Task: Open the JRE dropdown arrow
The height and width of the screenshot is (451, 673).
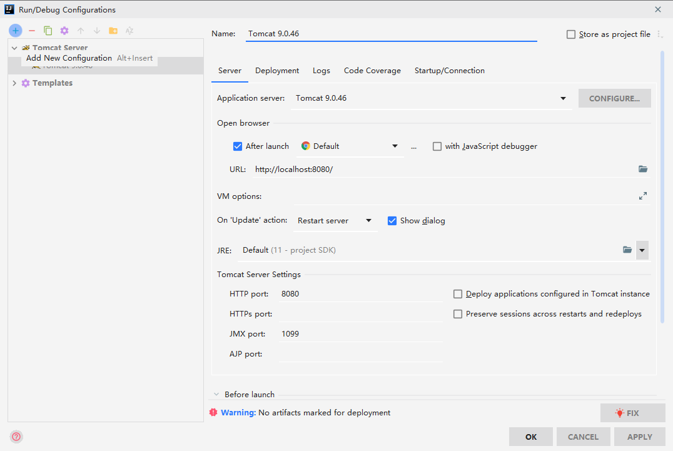Action: click(x=642, y=250)
